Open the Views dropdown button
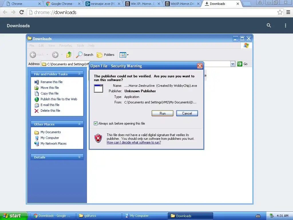The width and height of the screenshot is (293, 220). (x=124, y=55)
